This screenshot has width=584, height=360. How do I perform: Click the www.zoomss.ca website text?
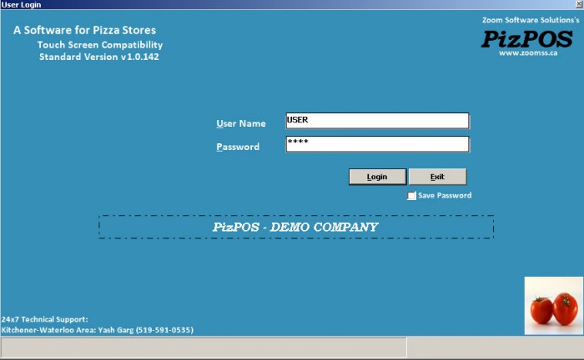click(x=528, y=53)
